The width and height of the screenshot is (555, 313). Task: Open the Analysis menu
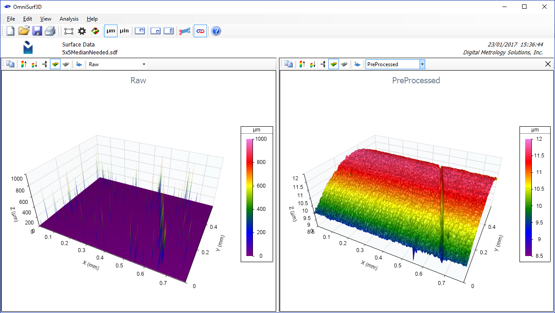tap(69, 19)
